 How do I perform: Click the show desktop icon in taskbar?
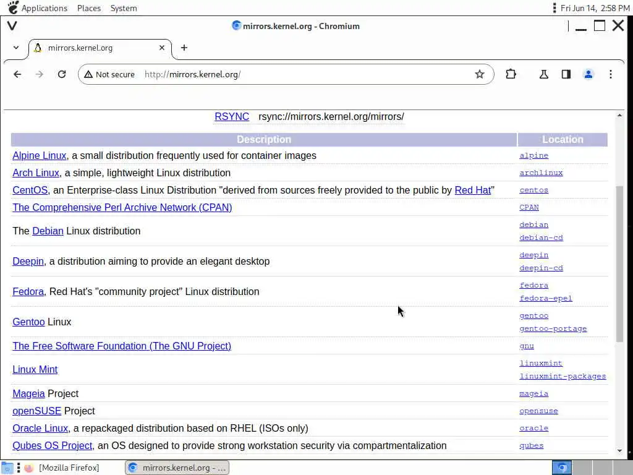(x=7, y=468)
